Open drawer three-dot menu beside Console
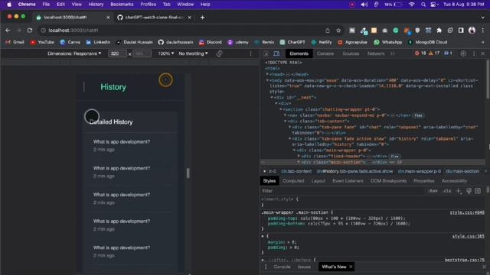 (266, 267)
